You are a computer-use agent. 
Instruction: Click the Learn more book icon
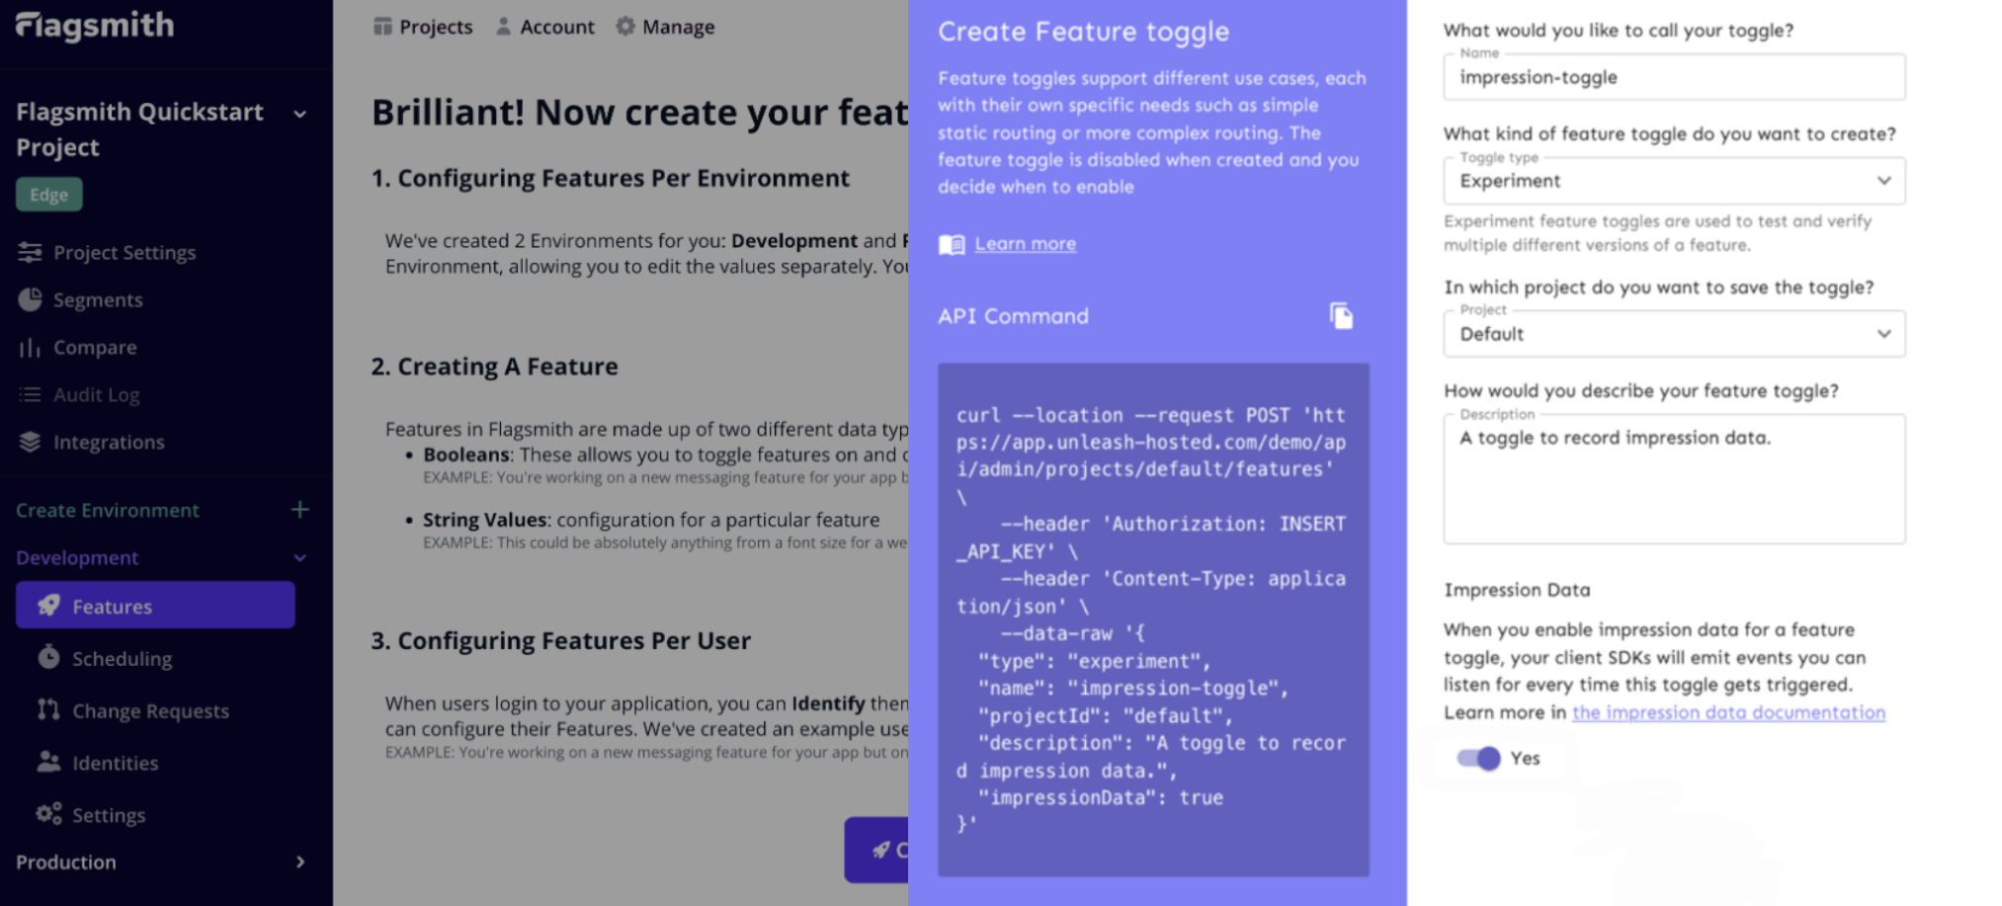tap(952, 244)
